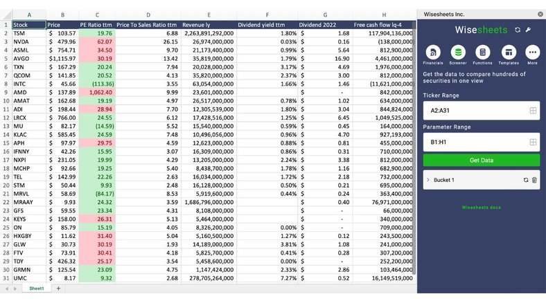546x301 pixels.
Task: Select the Dividend 2022 header cell
Action: [325, 25]
